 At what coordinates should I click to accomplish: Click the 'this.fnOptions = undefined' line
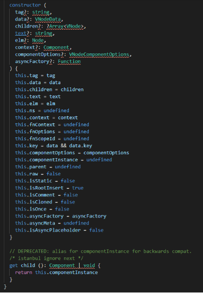(52, 132)
